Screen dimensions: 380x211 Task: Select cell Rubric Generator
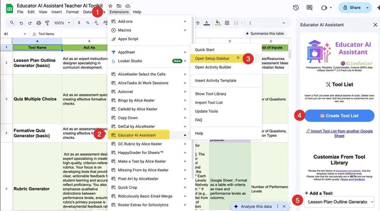(x=37, y=176)
